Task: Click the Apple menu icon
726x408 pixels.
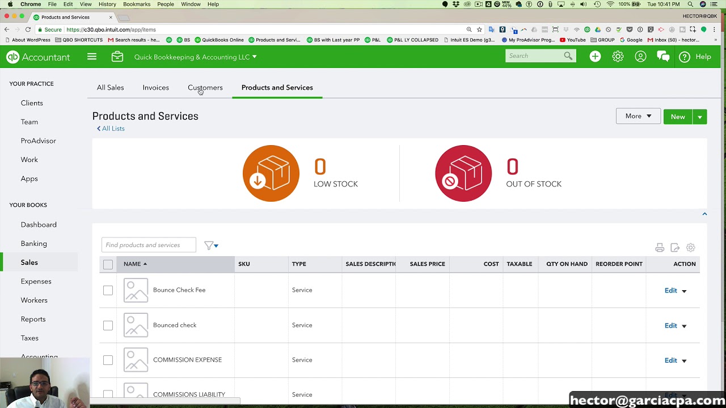Action: 10,4
